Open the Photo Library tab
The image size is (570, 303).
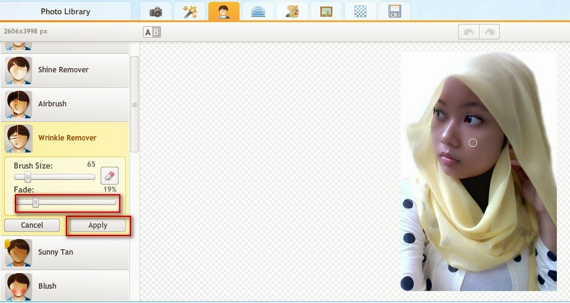tap(65, 11)
